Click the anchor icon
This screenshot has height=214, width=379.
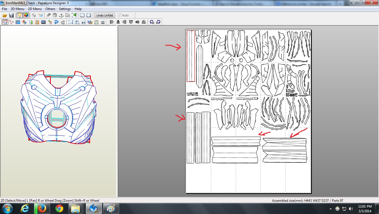62,15
